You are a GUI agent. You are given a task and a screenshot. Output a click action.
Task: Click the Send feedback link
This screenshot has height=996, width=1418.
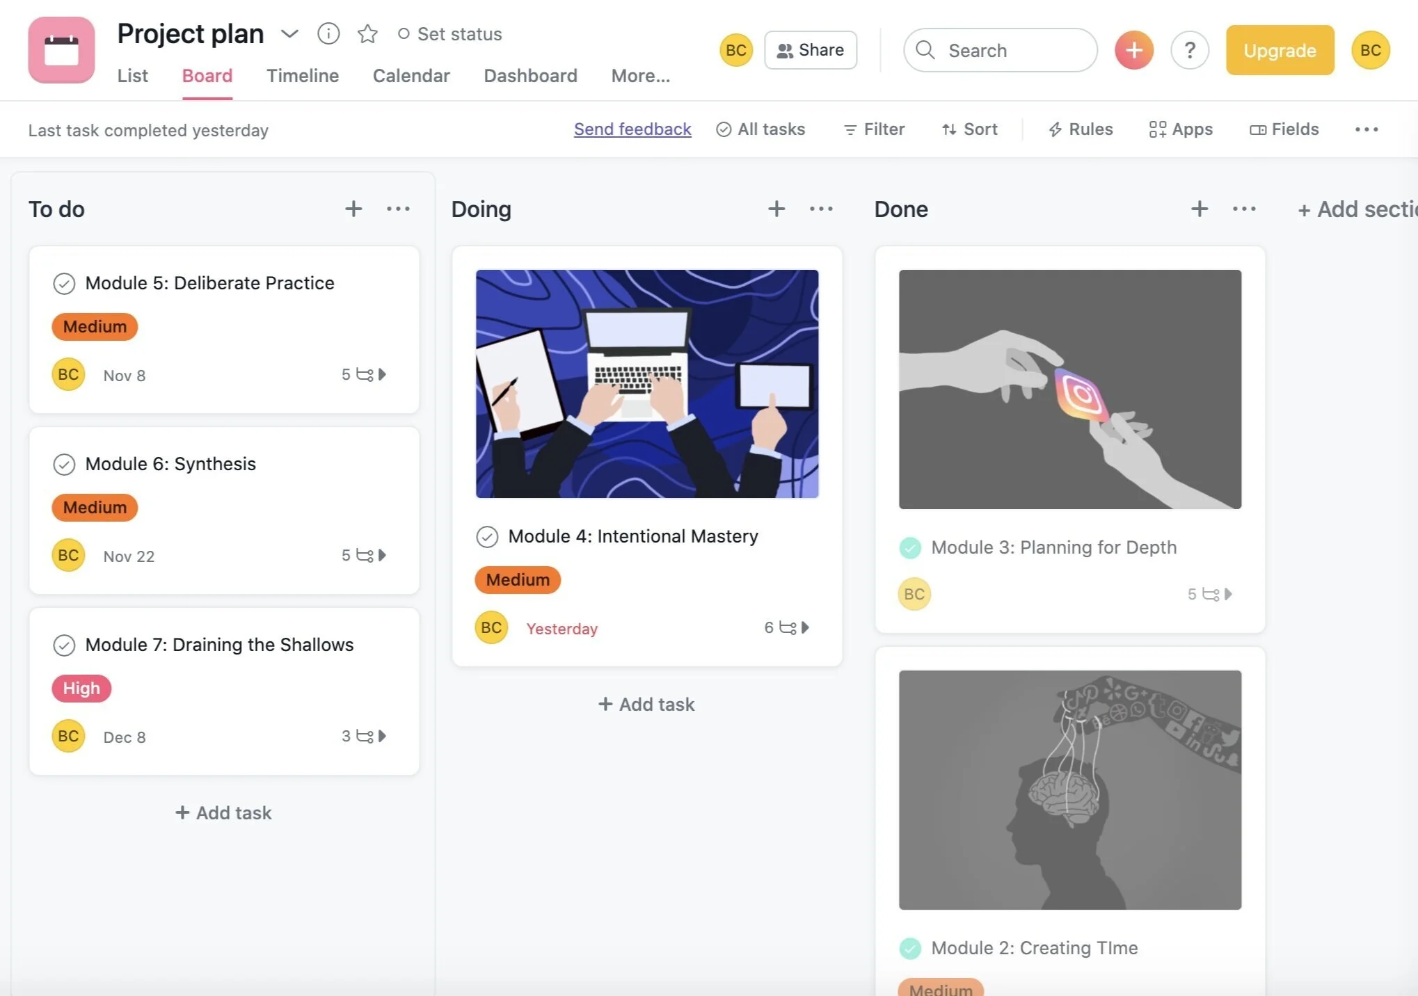click(x=632, y=129)
